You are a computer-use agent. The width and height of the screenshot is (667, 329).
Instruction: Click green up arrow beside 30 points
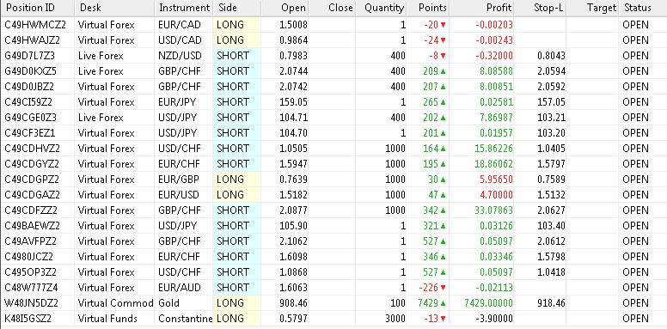coord(443,180)
